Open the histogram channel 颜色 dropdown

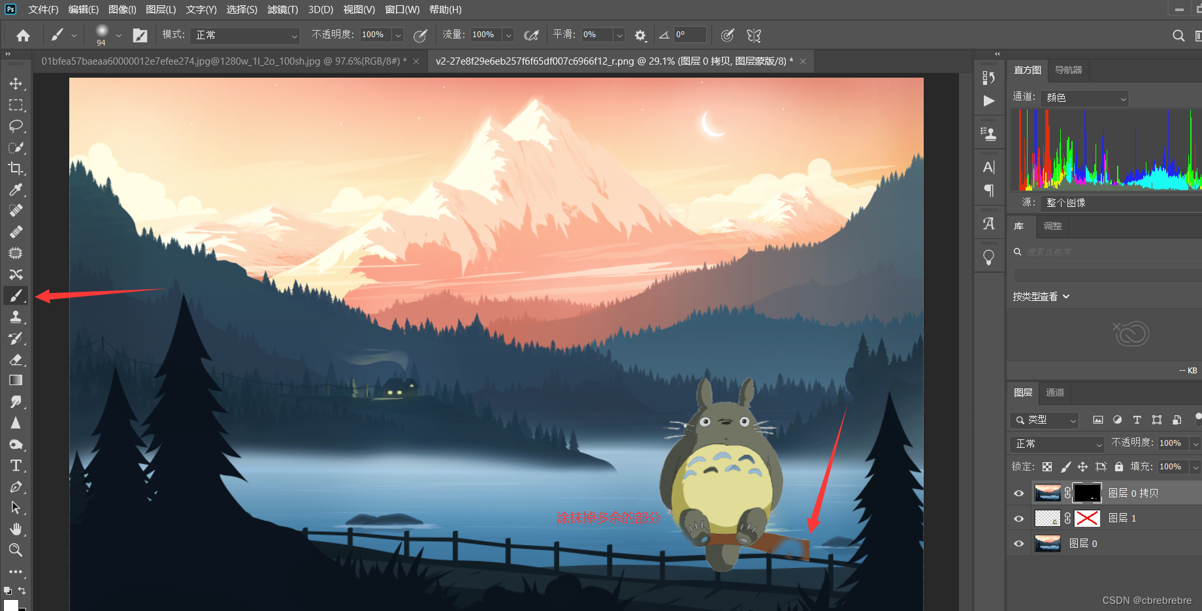click(1085, 98)
